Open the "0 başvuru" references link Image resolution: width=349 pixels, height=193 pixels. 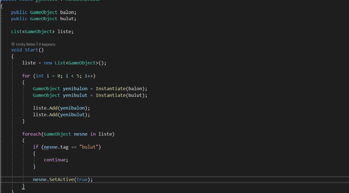[47, 44]
